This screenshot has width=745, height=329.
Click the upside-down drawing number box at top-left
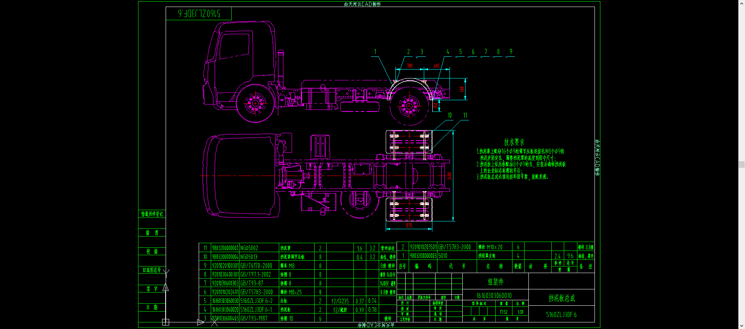pos(199,14)
